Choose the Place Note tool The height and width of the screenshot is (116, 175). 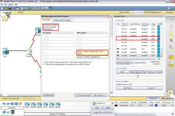[171, 33]
